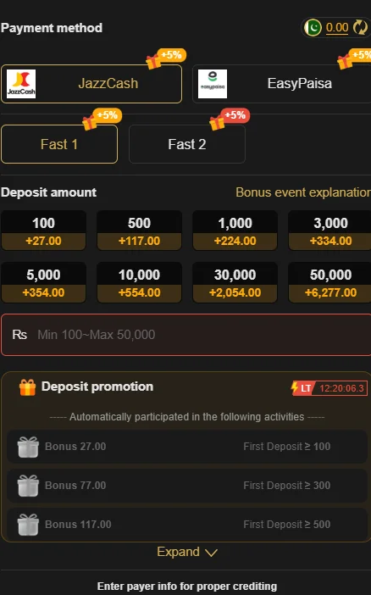
Task: Click the gift icon beside Deposit promotion
Action: tap(28, 387)
